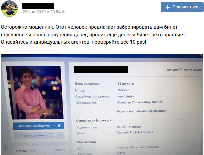The image size is (204, 155).
Task: Open the post author's avatar
Action: (9, 9)
